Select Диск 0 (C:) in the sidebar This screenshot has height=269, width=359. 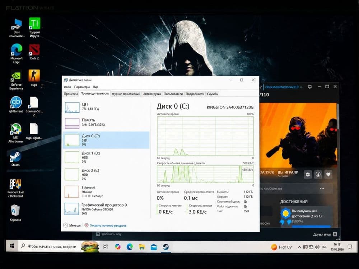click(x=106, y=140)
